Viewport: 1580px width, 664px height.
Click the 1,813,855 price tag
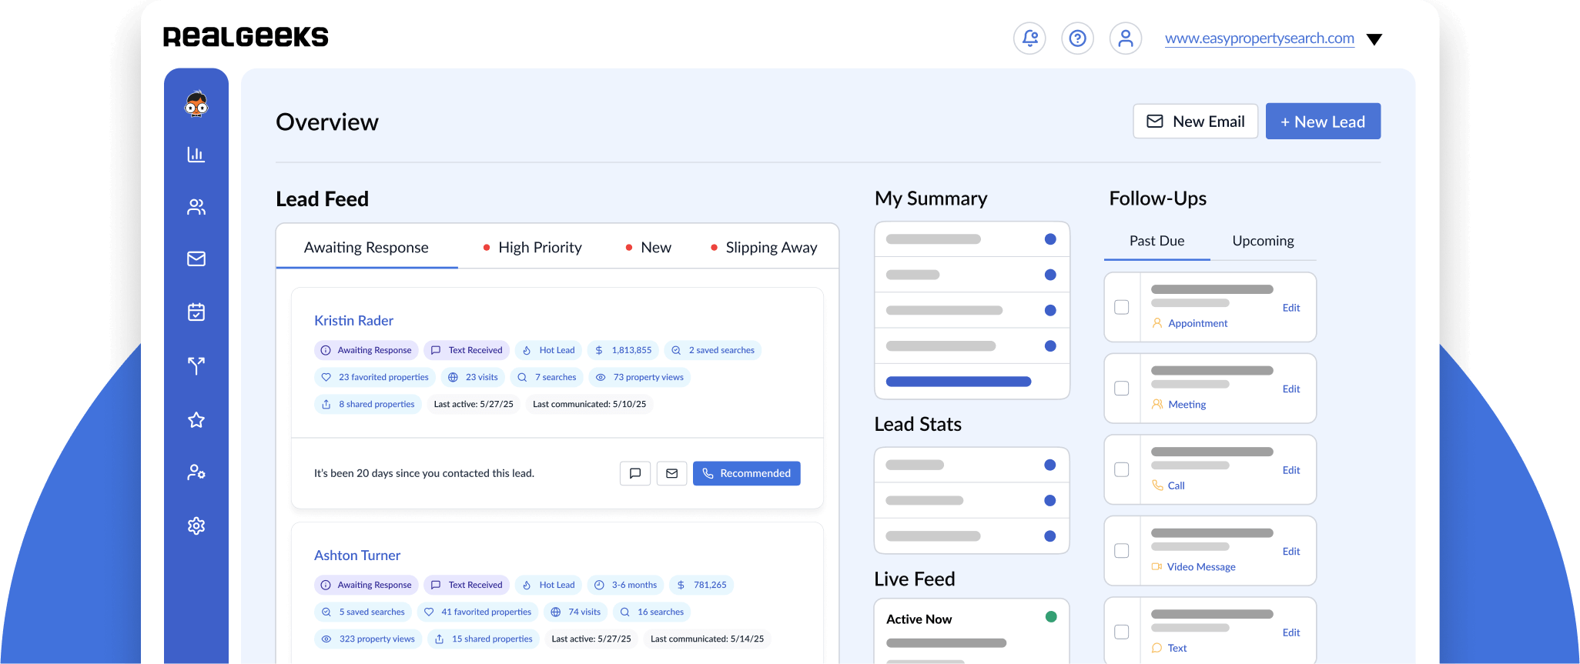tap(623, 350)
